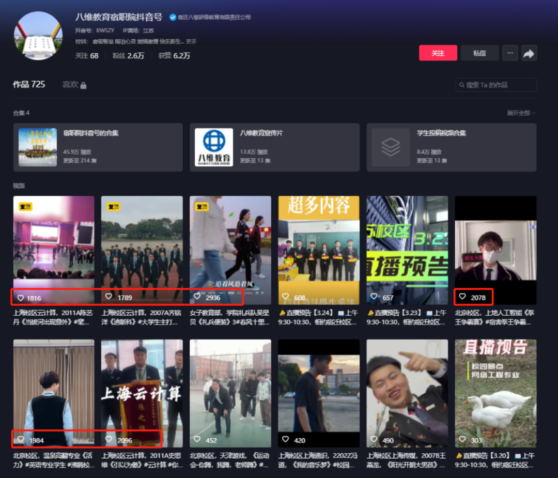Click the heart icon showing 1816 likes
Viewport: 558px width, 478px height.
(21, 296)
